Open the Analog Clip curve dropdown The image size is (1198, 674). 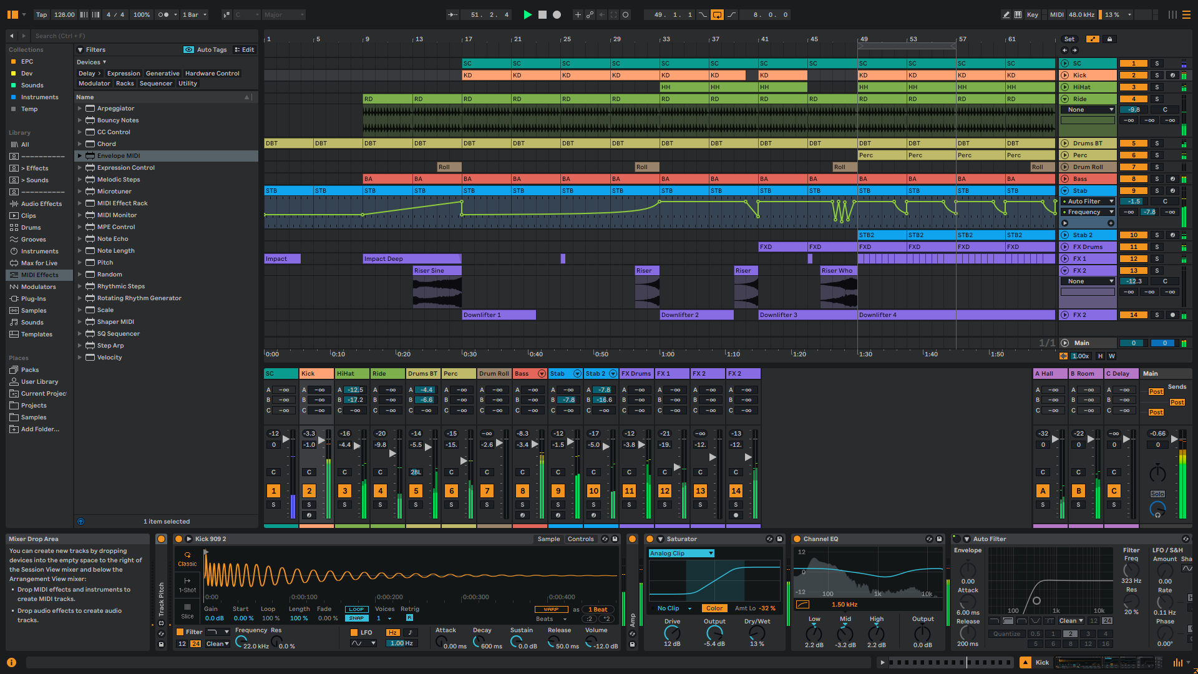681,554
